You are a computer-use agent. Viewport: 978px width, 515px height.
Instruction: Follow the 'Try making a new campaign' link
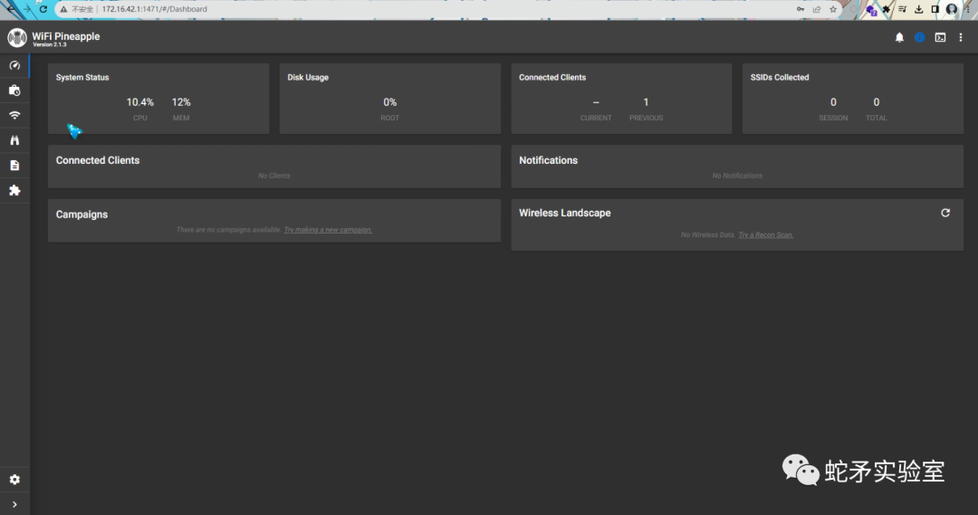pos(328,230)
